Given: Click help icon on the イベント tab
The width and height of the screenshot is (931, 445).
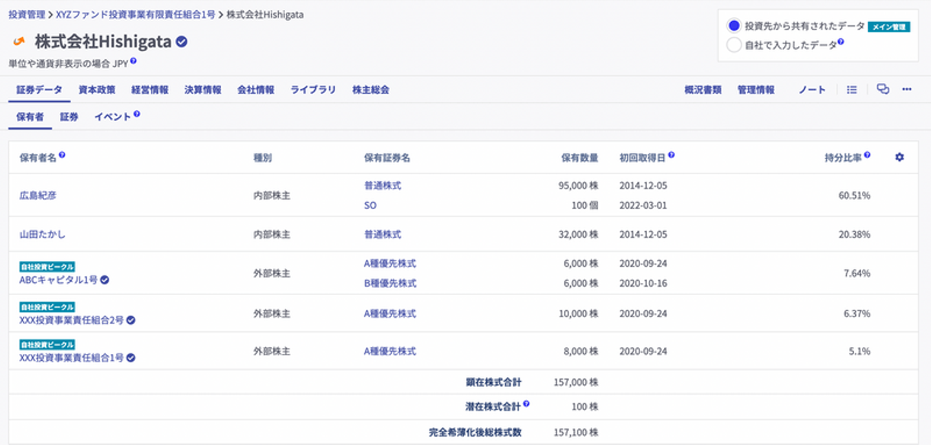Looking at the screenshot, I should [137, 114].
